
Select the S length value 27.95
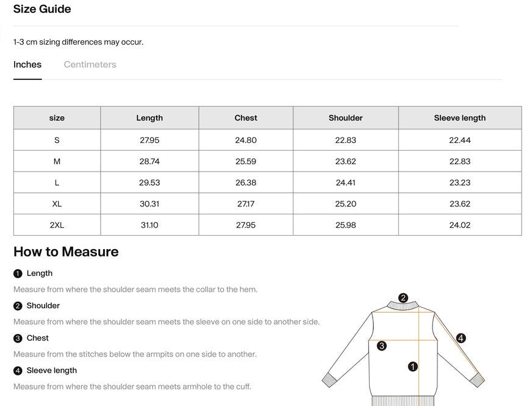click(149, 139)
